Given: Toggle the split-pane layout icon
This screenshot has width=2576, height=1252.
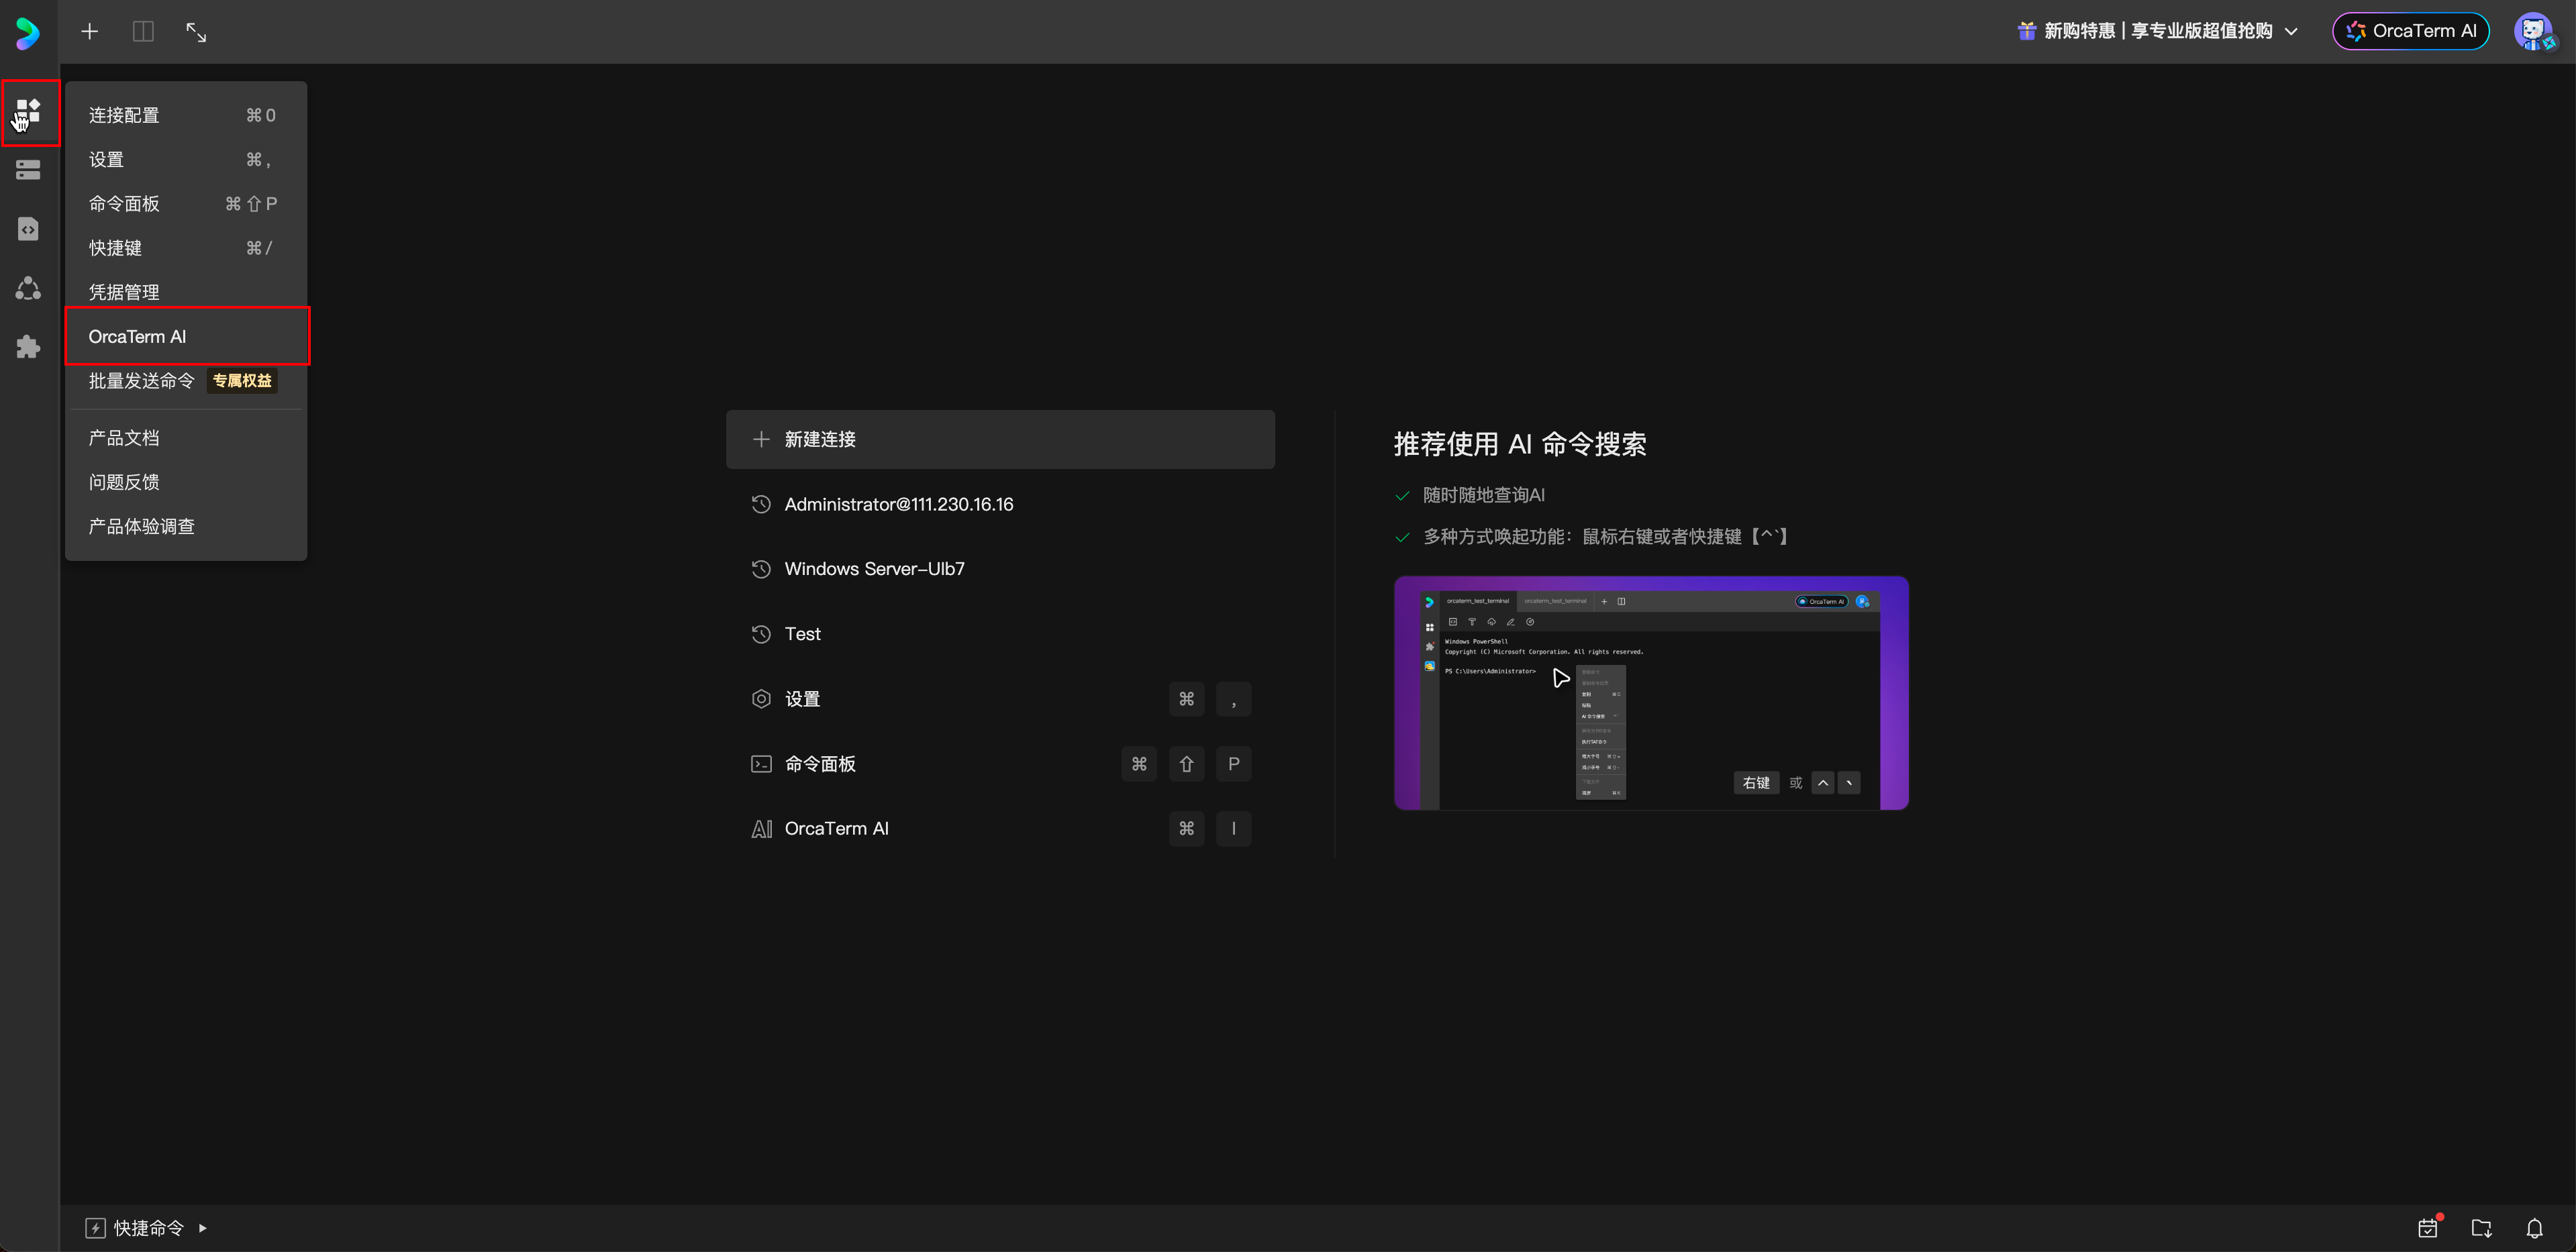Looking at the screenshot, I should [143, 32].
